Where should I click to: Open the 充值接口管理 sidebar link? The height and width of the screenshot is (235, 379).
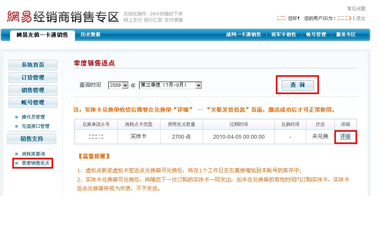pyautogui.click(x=35, y=126)
